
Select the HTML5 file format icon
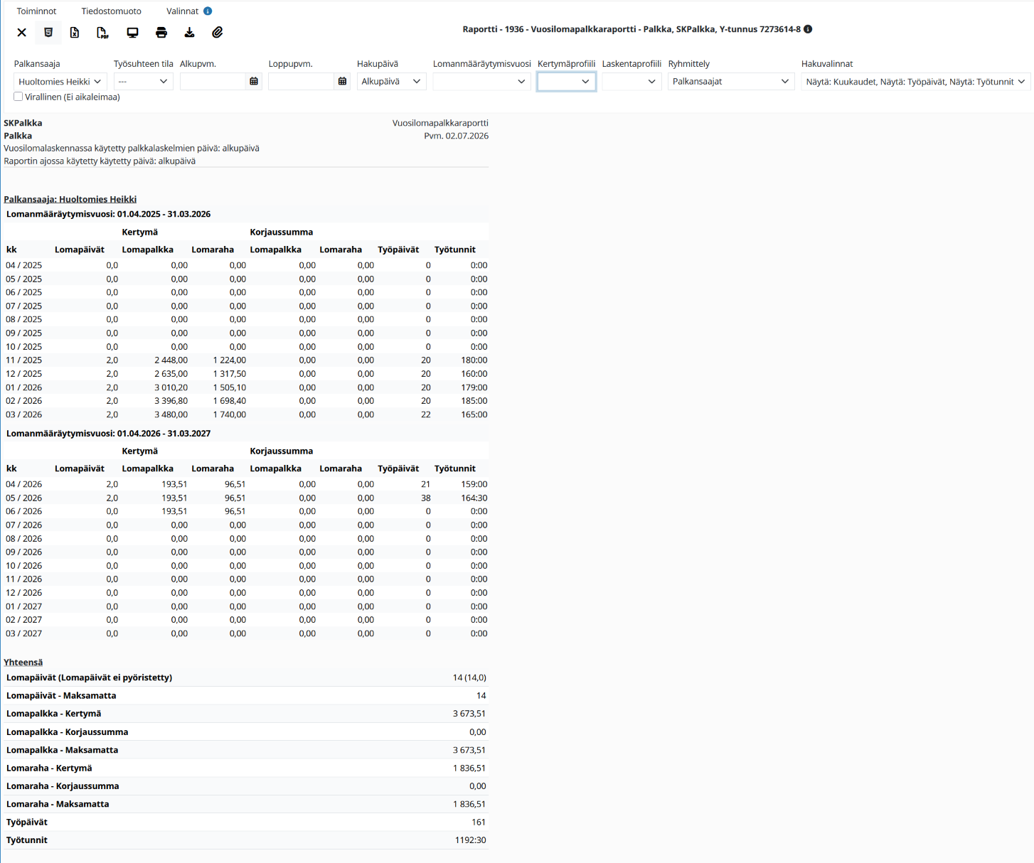(48, 33)
